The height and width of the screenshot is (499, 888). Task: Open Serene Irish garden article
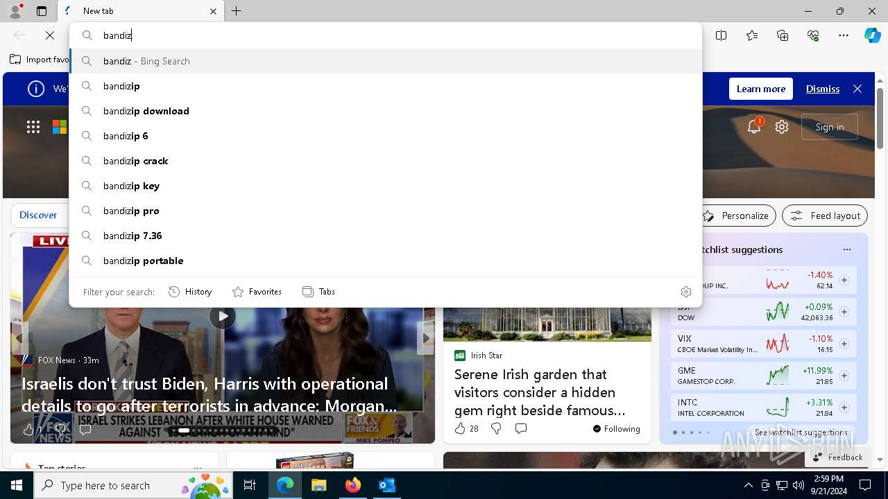pyautogui.click(x=540, y=392)
